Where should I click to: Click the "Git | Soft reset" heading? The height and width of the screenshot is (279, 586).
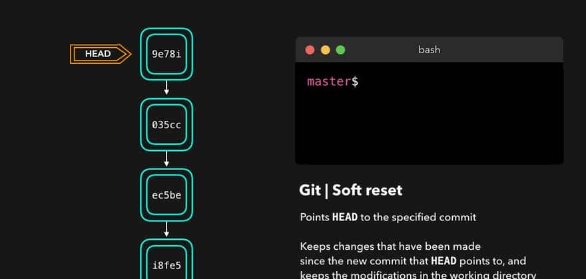[x=351, y=191]
